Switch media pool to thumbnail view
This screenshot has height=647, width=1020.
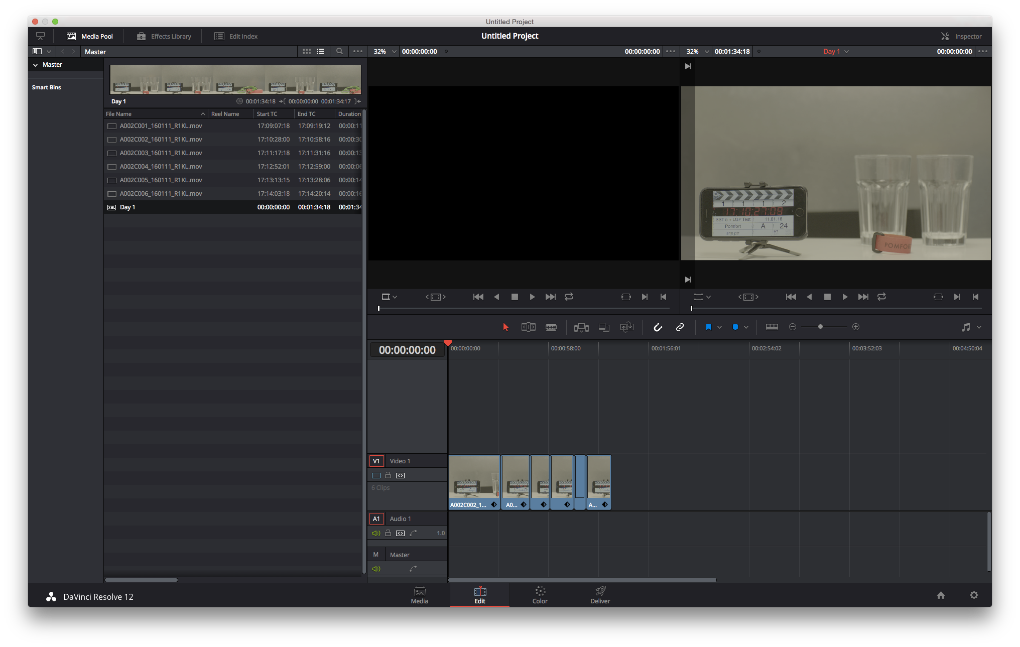[x=307, y=51]
